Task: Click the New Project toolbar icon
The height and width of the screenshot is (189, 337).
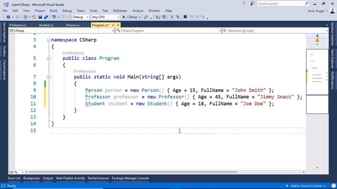Action: click(25, 17)
